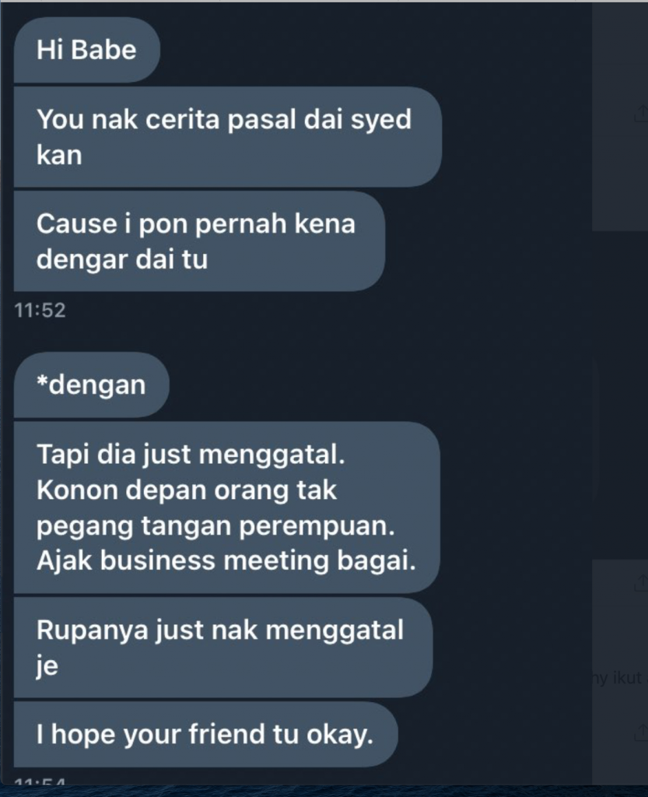The height and width of the screenshot is (797, 648).
Task: Select the 'Hi Babe' message bubble
Action: 87,50
